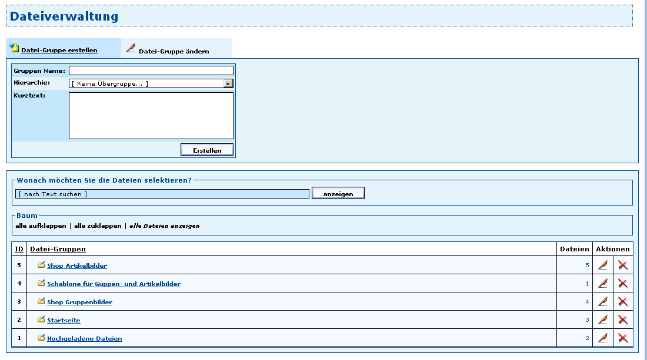Viewport: 647px width, 360px height.
Task: Click the nach Text suchen field
Action: (162, 194)
